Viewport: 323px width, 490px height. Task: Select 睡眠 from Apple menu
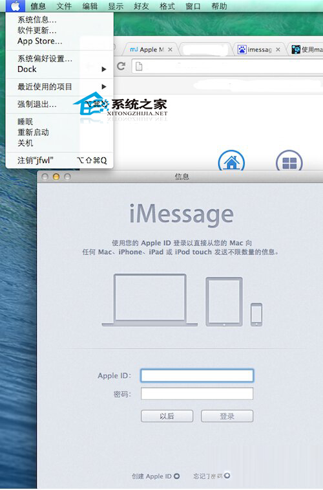[59, 122]
